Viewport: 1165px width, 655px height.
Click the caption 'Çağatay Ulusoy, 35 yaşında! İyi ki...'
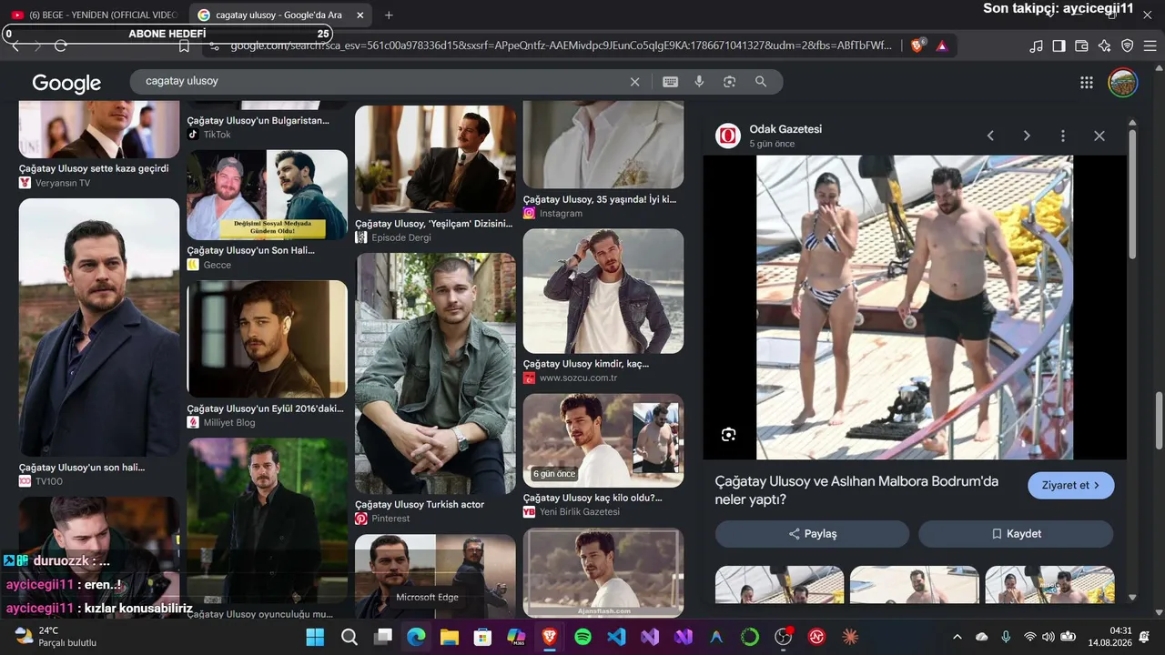pyautogui.click(x=600, y=199)
